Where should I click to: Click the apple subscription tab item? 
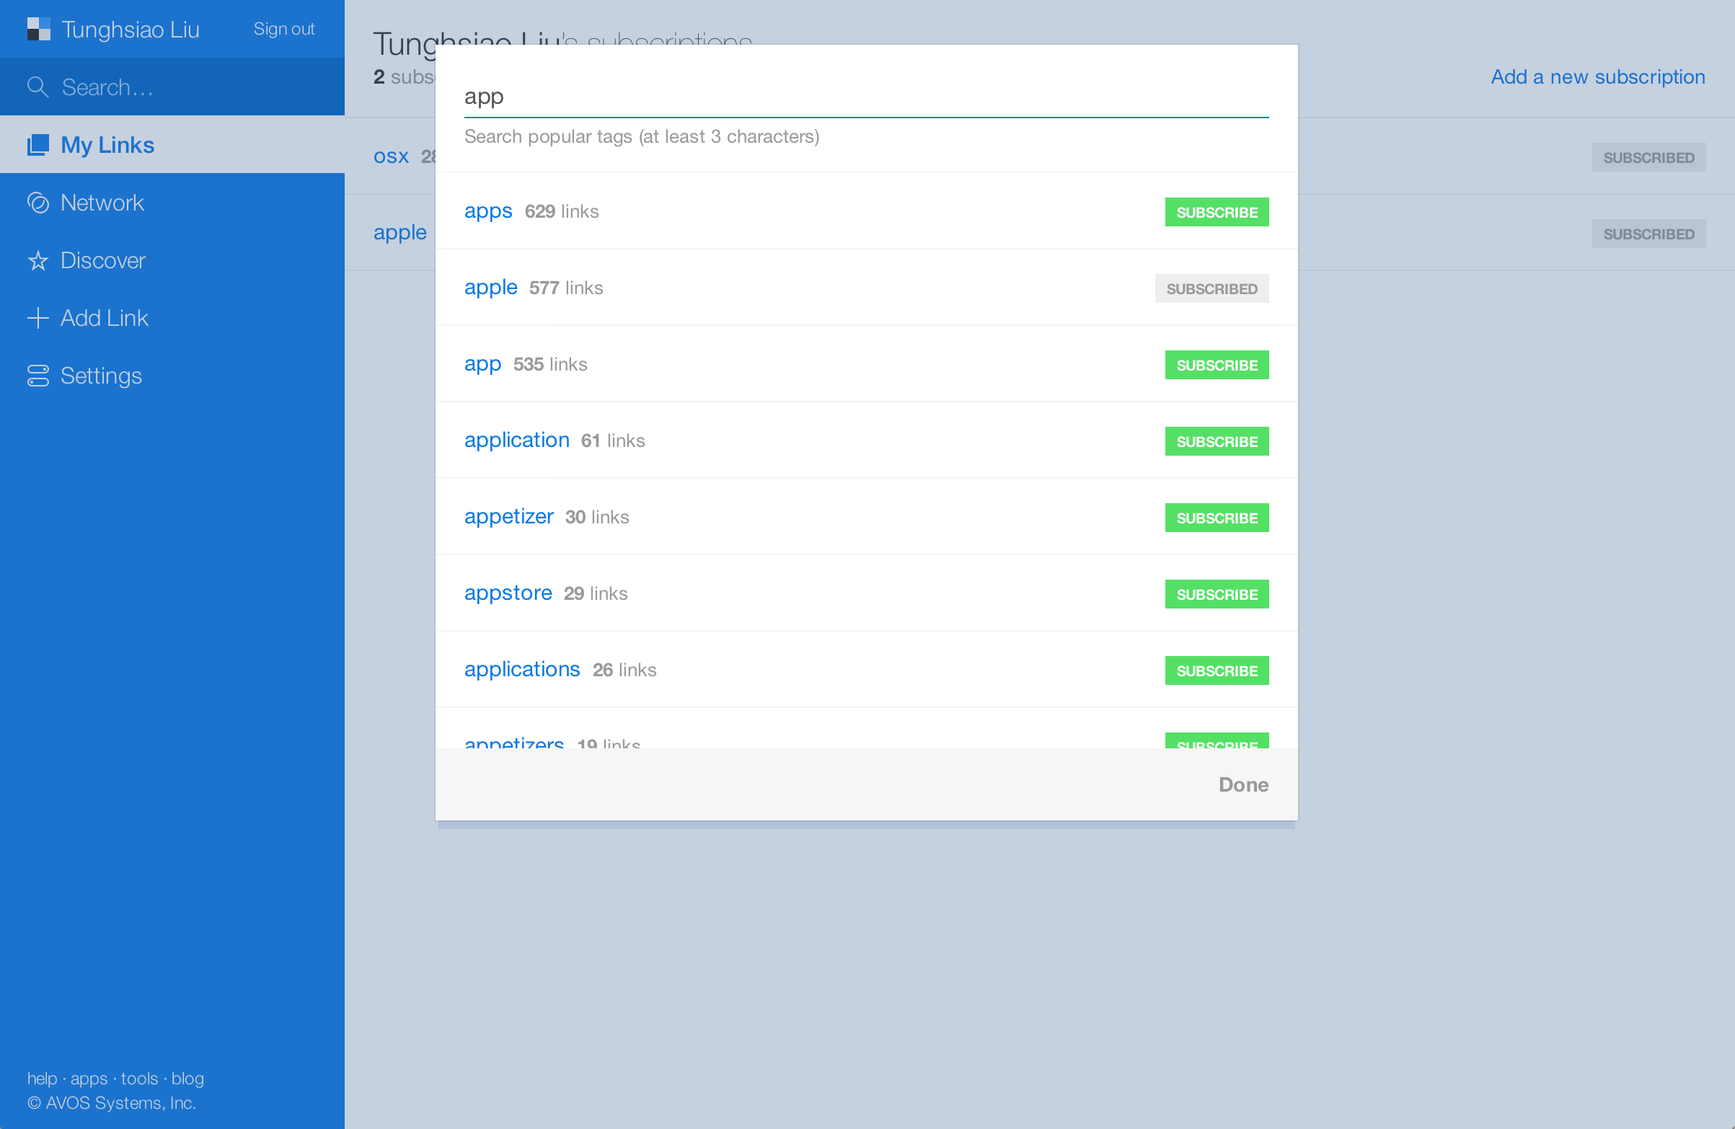coord(490,288)
